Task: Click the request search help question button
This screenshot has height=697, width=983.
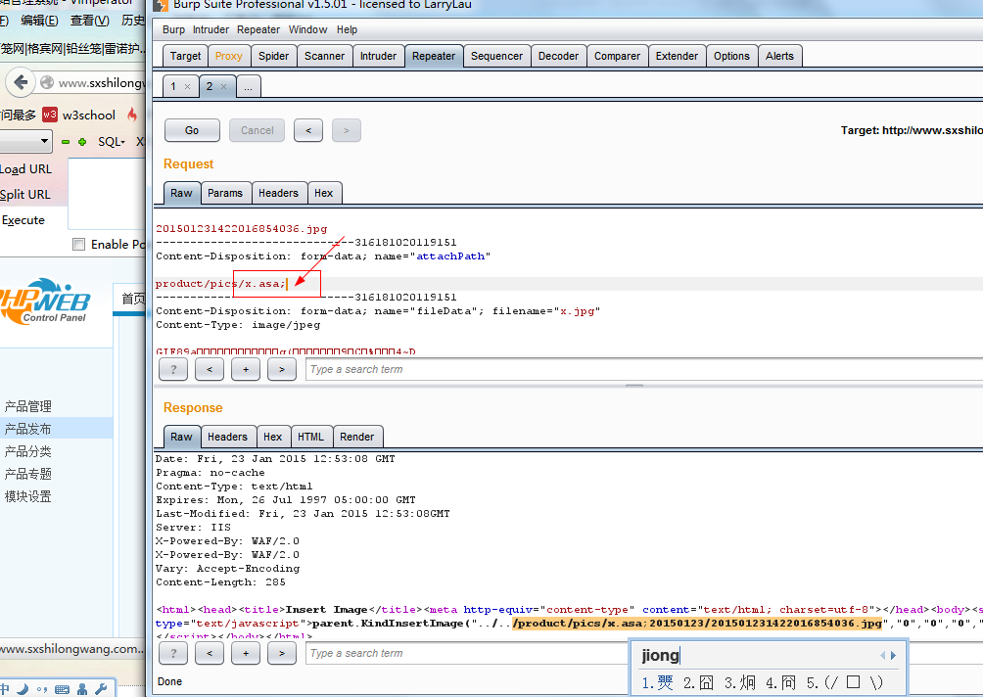Action: (x=173, y=369)
